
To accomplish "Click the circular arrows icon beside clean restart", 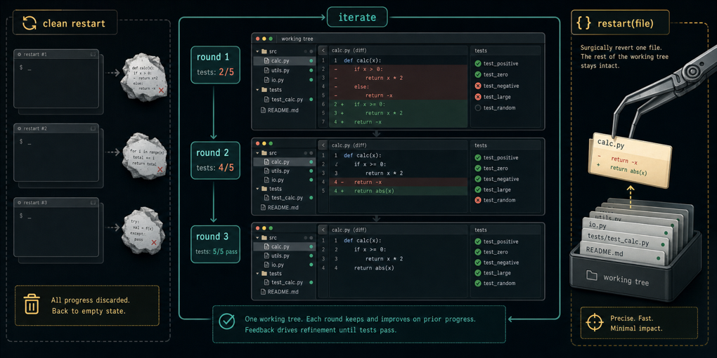I will 30,23.
